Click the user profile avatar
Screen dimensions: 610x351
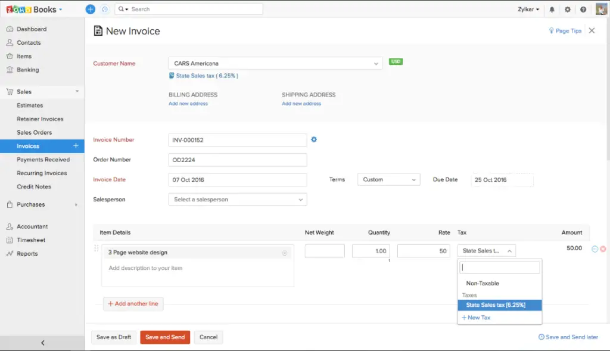pos(602,8)
